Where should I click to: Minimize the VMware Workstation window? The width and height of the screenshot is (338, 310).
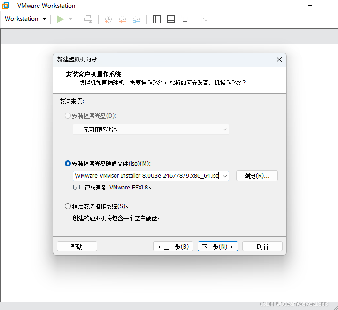[310, 5]
